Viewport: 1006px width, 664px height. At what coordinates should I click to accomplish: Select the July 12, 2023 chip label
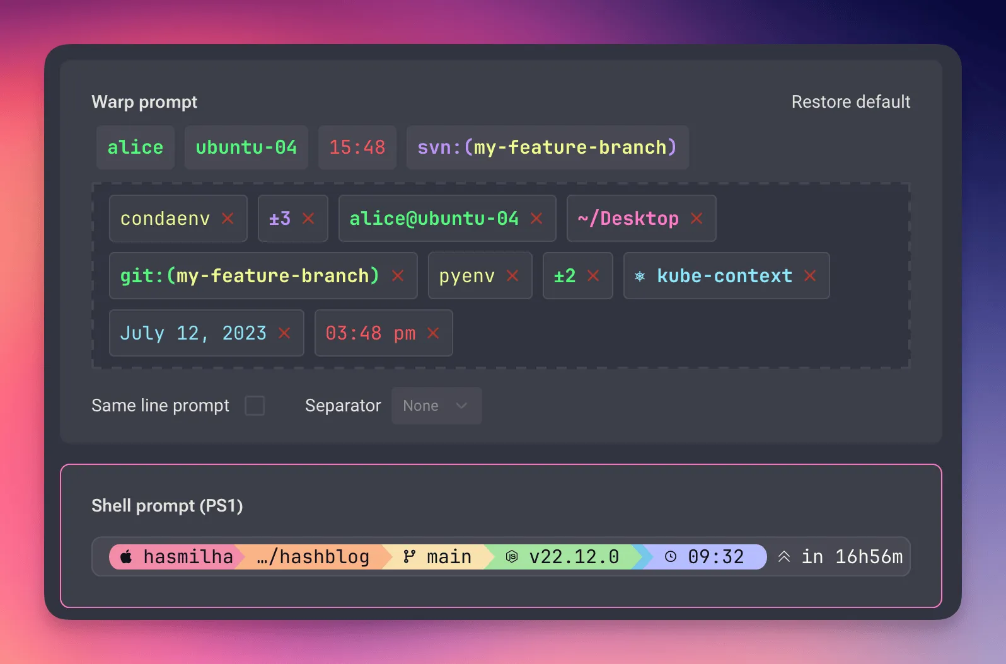click(x=194, y=333)
